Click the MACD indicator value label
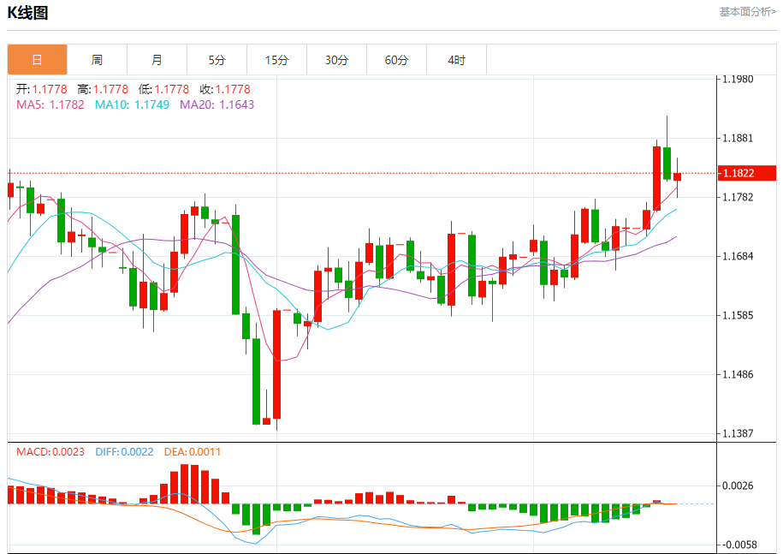This screenshot has height=554, width=783. [x=50, y=451]
